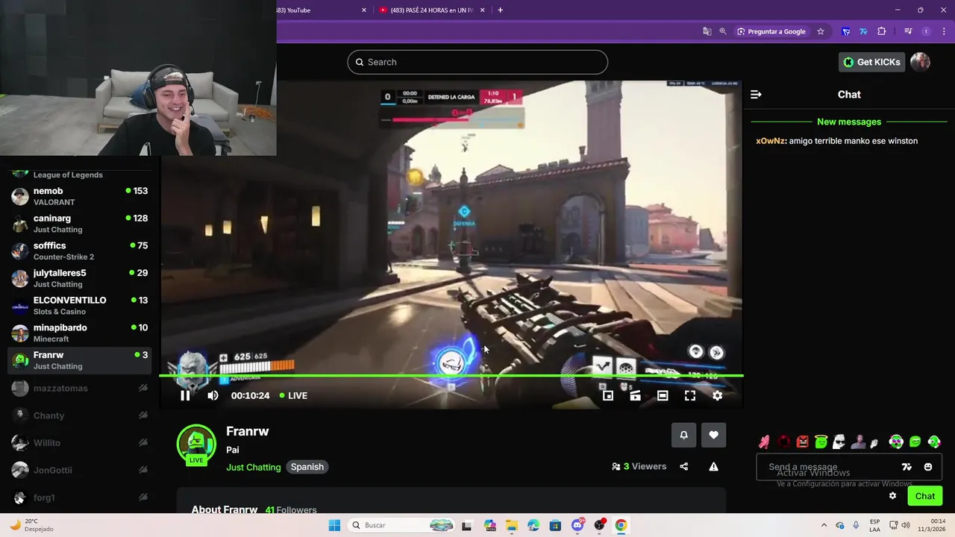Enable notifications with the bell button

(x=683, y=436)
